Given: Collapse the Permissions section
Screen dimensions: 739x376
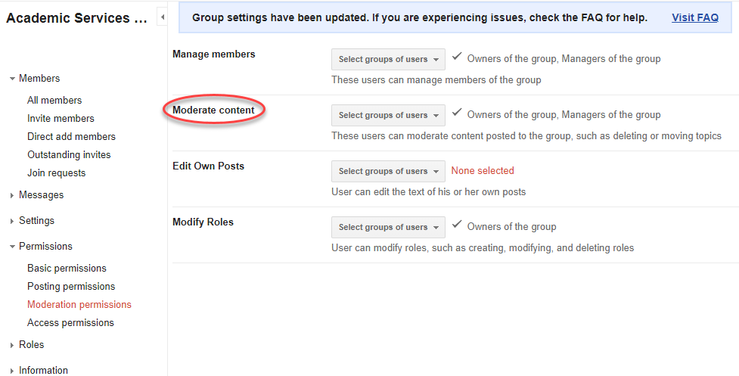Looking at the screenshot, I should tap(12, 247).
